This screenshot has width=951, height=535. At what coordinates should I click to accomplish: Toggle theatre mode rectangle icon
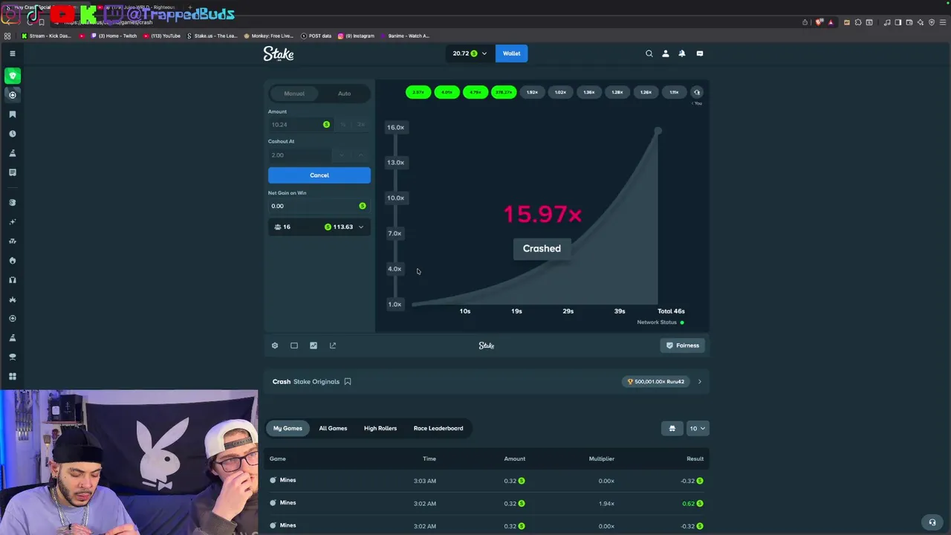pos(294,346)
